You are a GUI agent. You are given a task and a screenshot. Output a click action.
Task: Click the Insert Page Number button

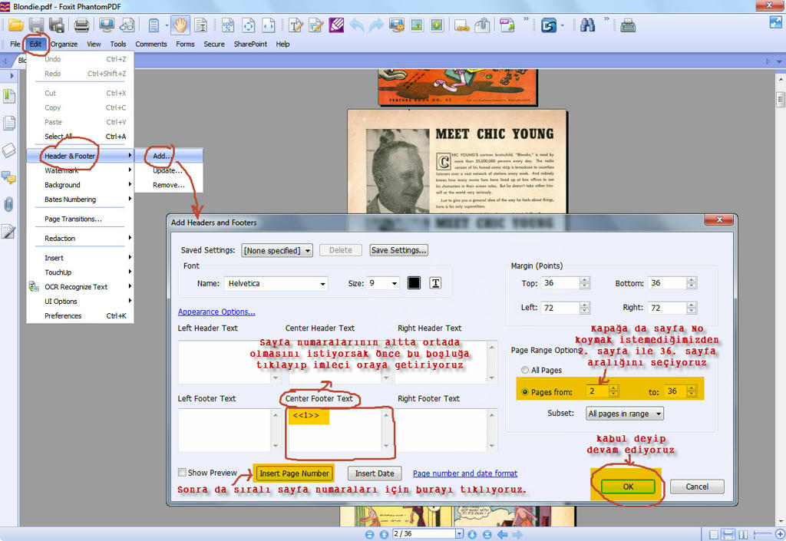point(293,473)
